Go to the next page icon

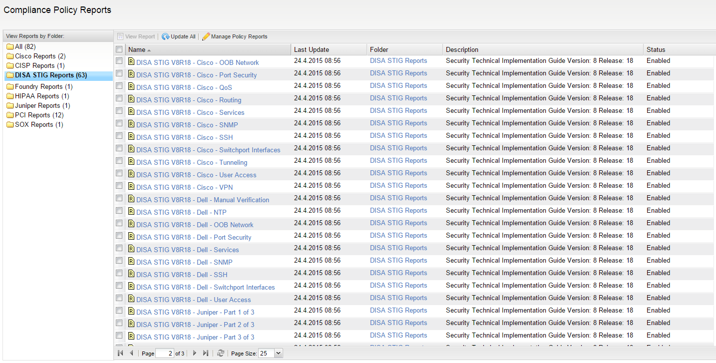(195, 353)
